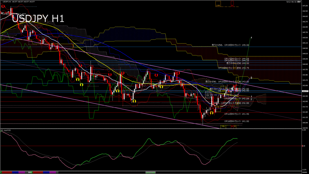Click the white YDC level box
This screenshot has height=174, width=309.
208,95
